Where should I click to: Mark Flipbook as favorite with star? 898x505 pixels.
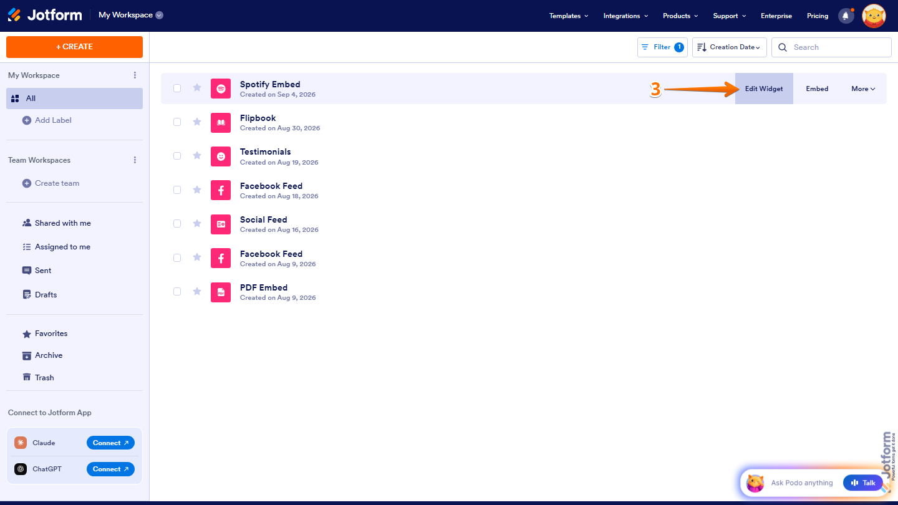click(x=197, y=122)
